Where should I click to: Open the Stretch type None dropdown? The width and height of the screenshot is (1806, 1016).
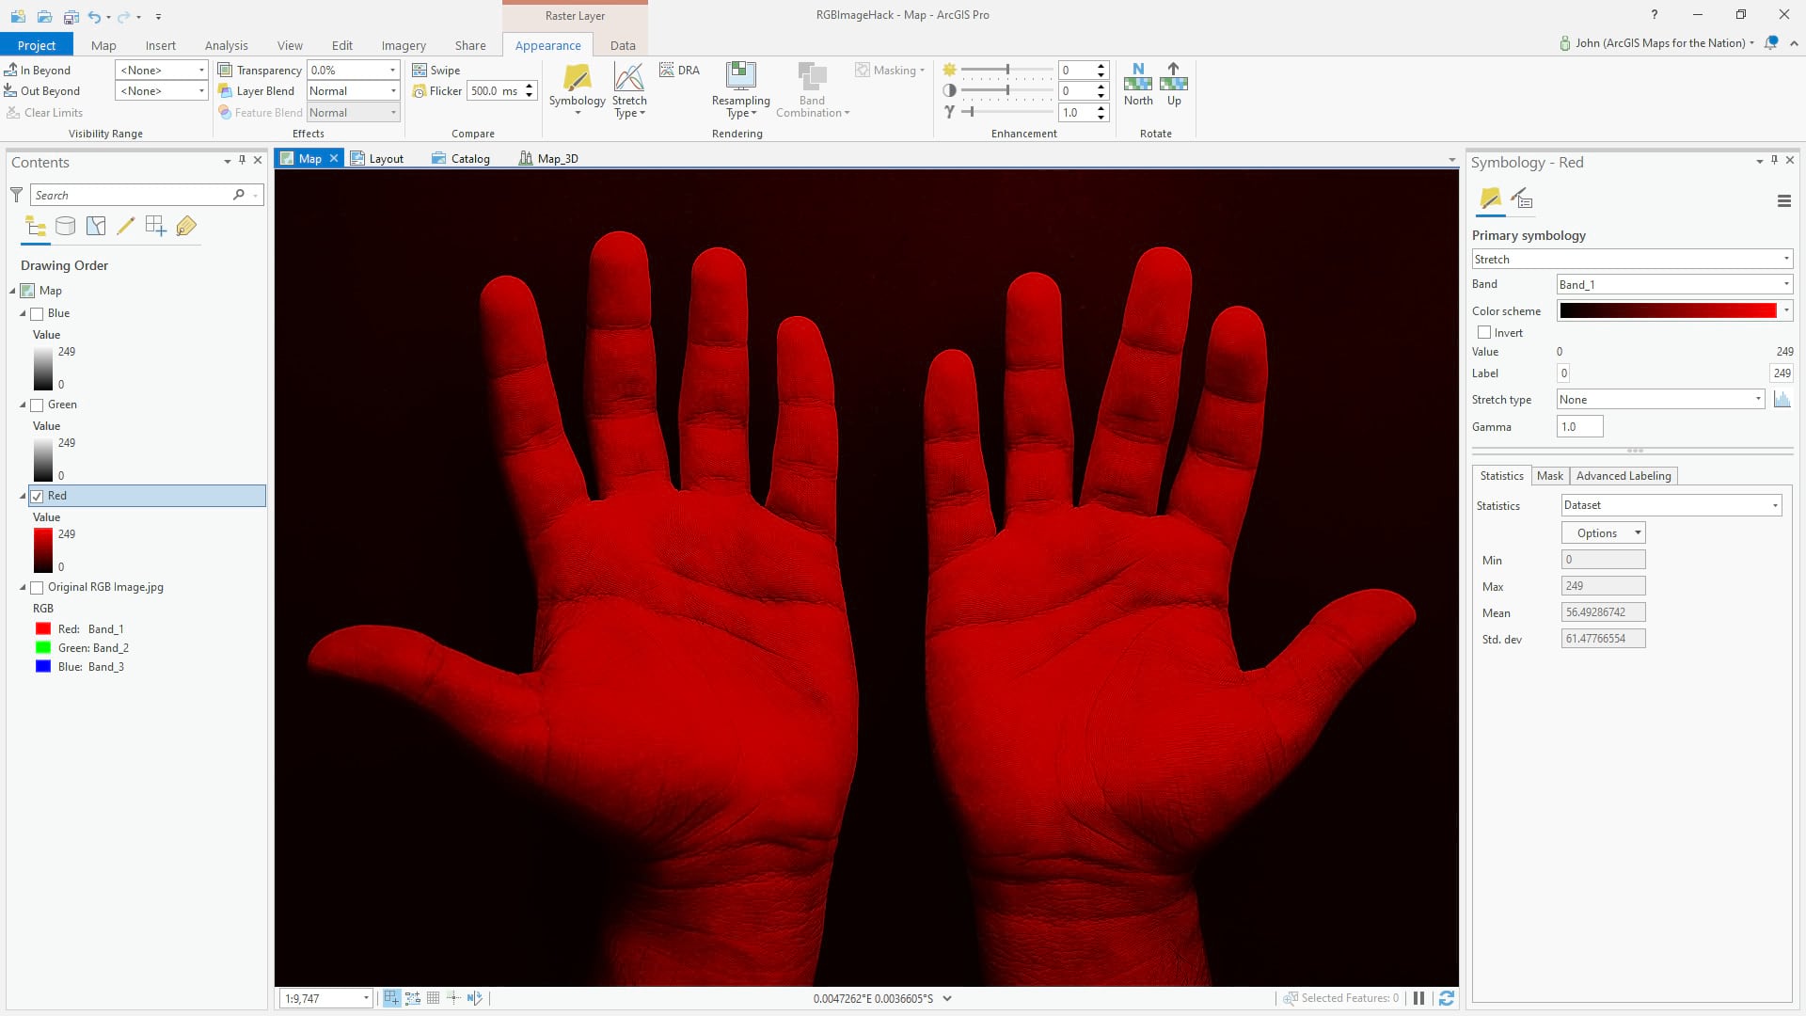(x=1660, y=400)
